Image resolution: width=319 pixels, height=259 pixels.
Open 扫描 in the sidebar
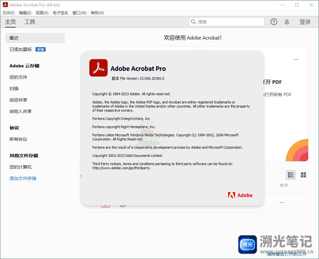coord(14,89)
